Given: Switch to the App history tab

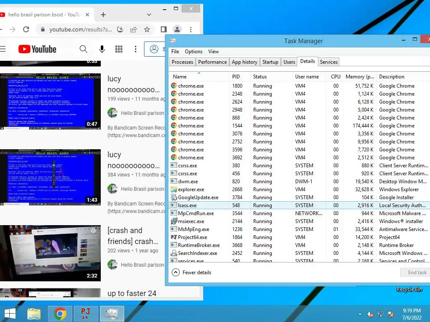Looking at the screenshot, I should tap(245, 62).
